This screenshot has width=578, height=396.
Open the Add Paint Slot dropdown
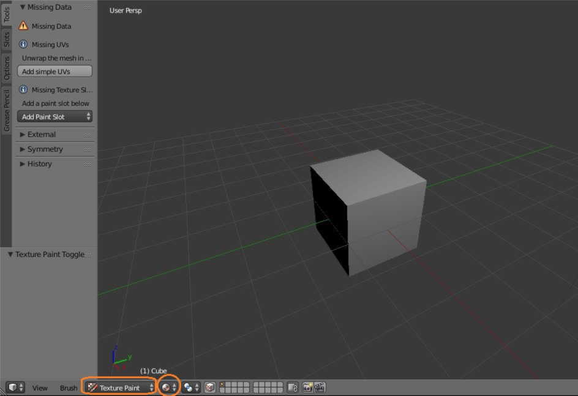point(54,117)
